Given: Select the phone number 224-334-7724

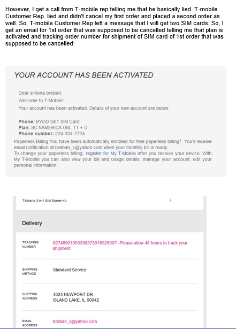Looking at the screenshot, I should coord(70,134).
